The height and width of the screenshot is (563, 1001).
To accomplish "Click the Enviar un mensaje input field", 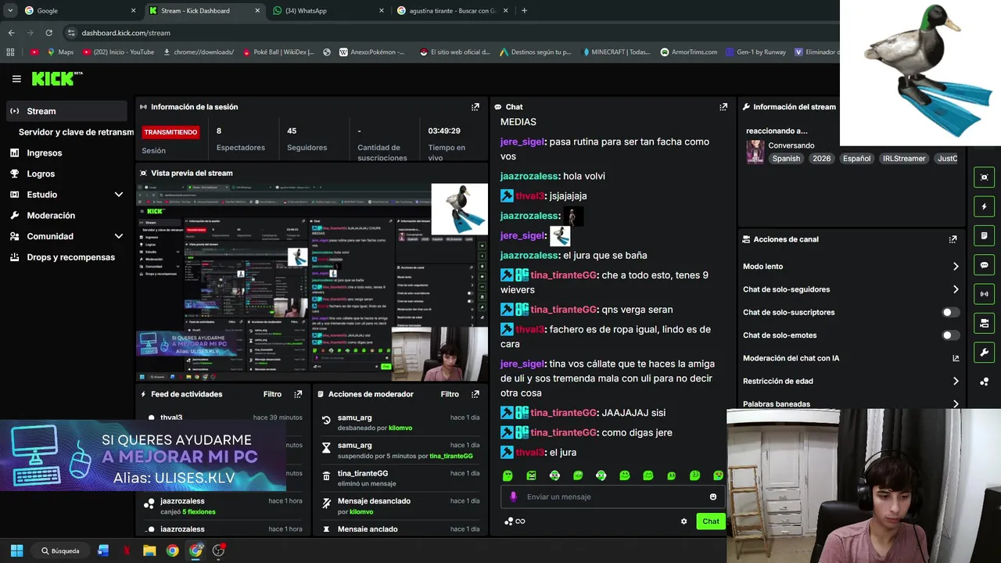I will (612, 497).
